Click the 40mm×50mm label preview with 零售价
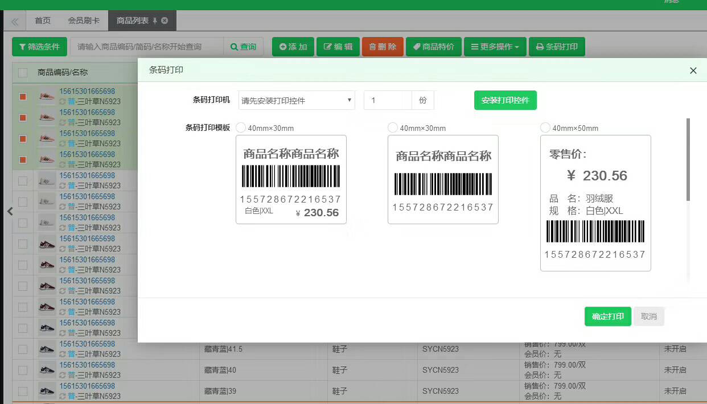The height and width of the screenshot is (404, 707). click(595, 203)
